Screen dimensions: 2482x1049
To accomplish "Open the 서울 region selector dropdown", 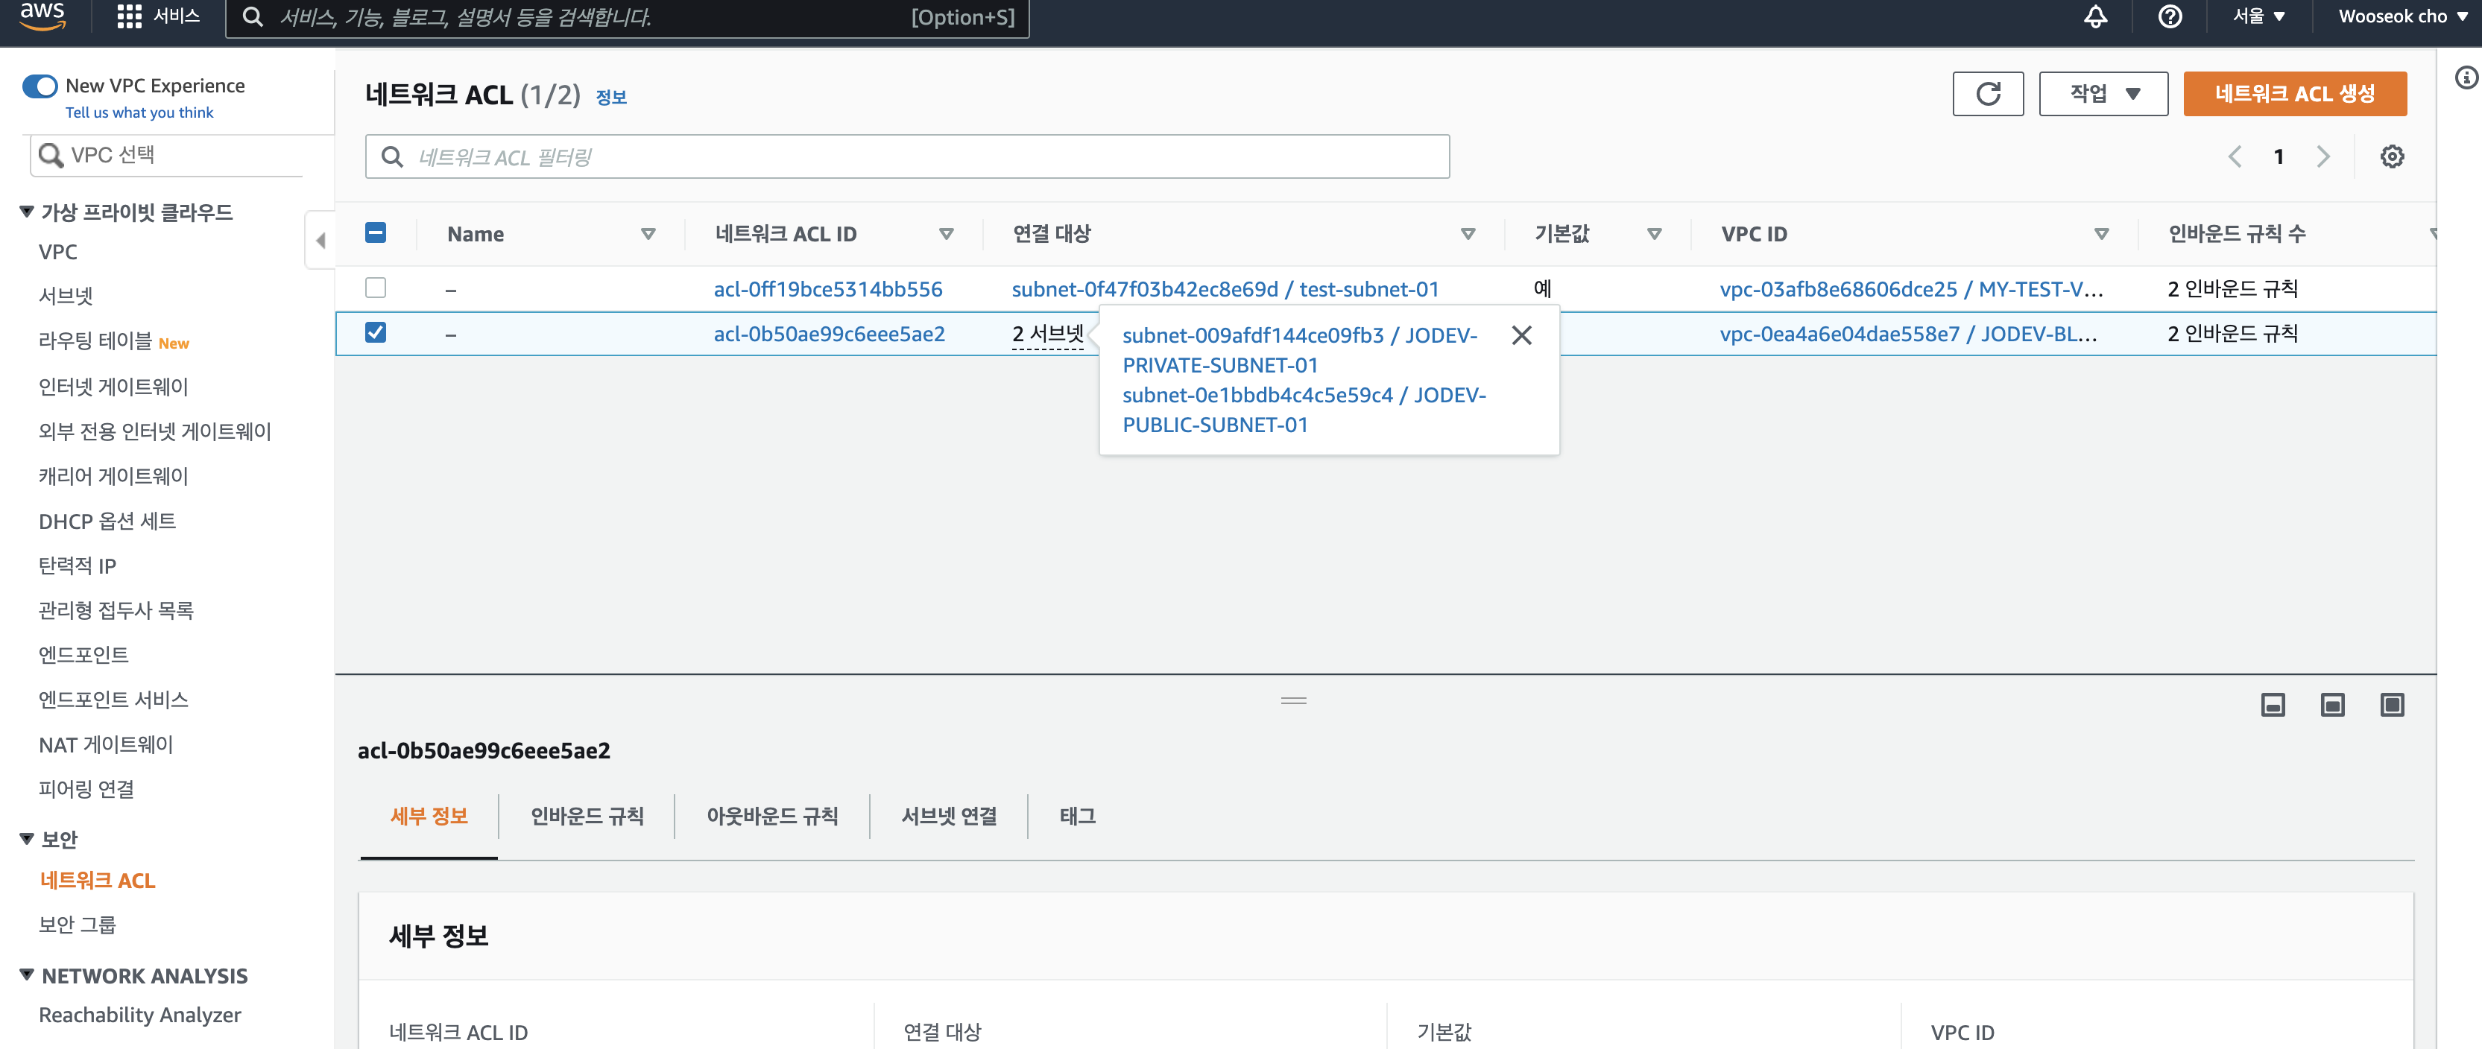I will click(2258, 16).
